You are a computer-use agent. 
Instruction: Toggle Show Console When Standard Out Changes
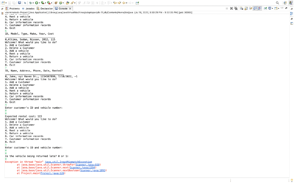tap(254, 9)
